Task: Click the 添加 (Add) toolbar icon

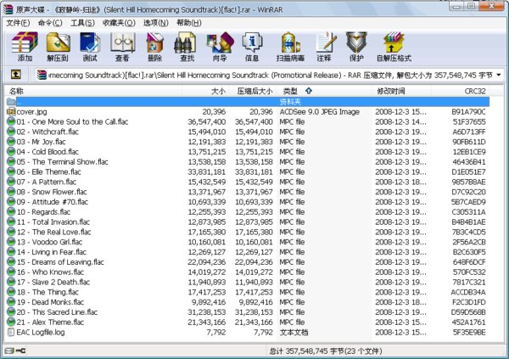Action: pyautogui.click(x=25, y=47)
